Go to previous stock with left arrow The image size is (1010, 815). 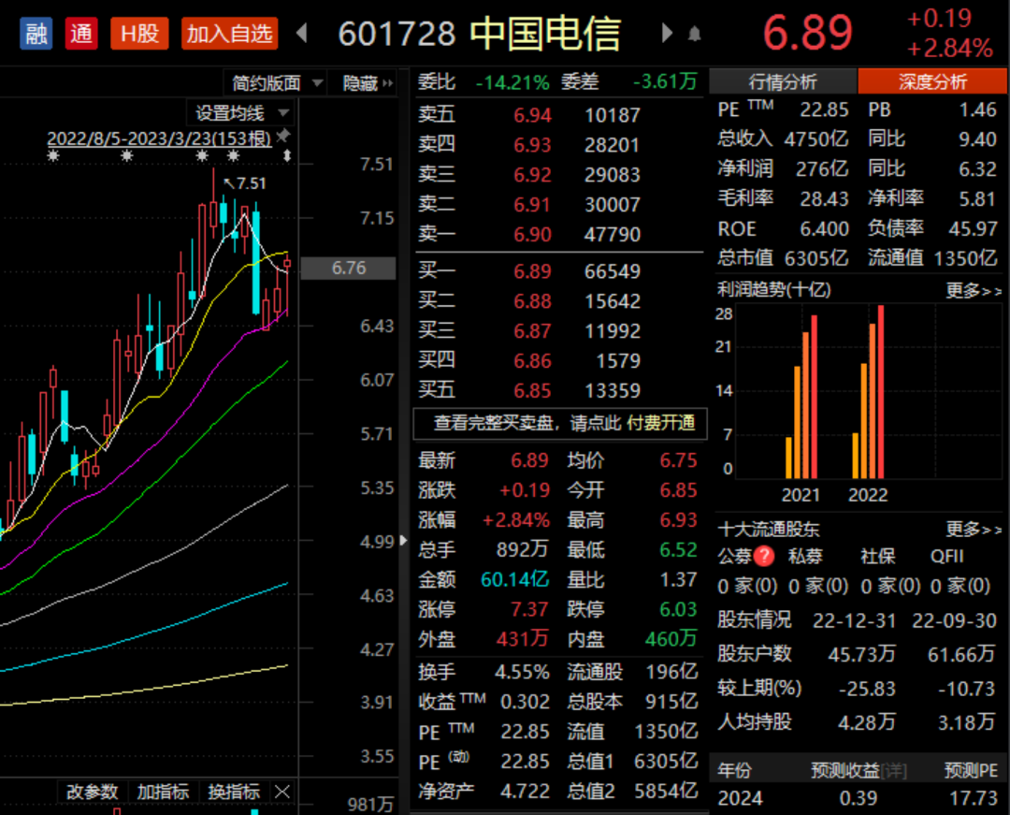pyautogui.click(x=301, y=33)
